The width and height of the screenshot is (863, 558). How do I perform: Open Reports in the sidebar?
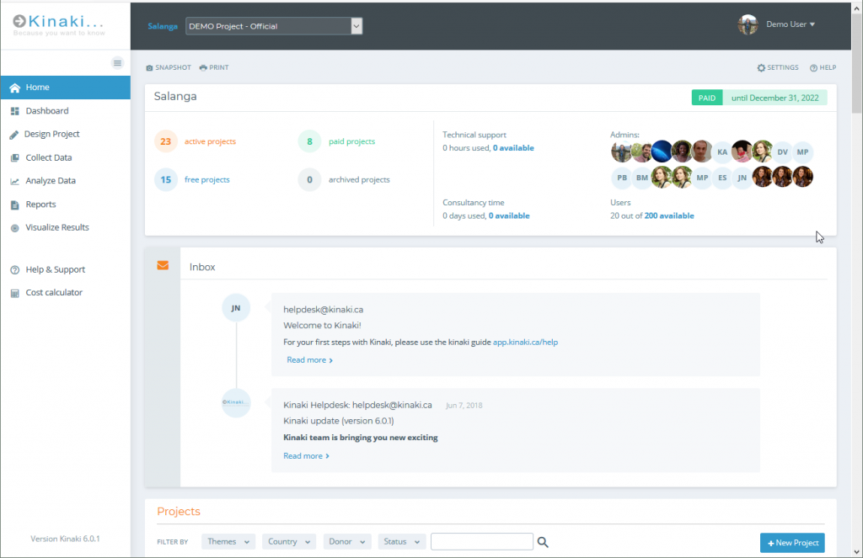(66, 205)
